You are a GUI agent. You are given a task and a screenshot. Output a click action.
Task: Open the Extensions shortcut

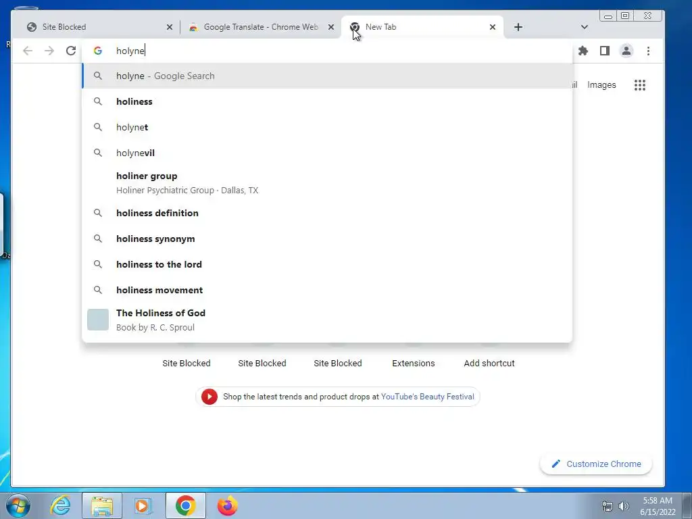pyautogui.click(x=414, y=363)
